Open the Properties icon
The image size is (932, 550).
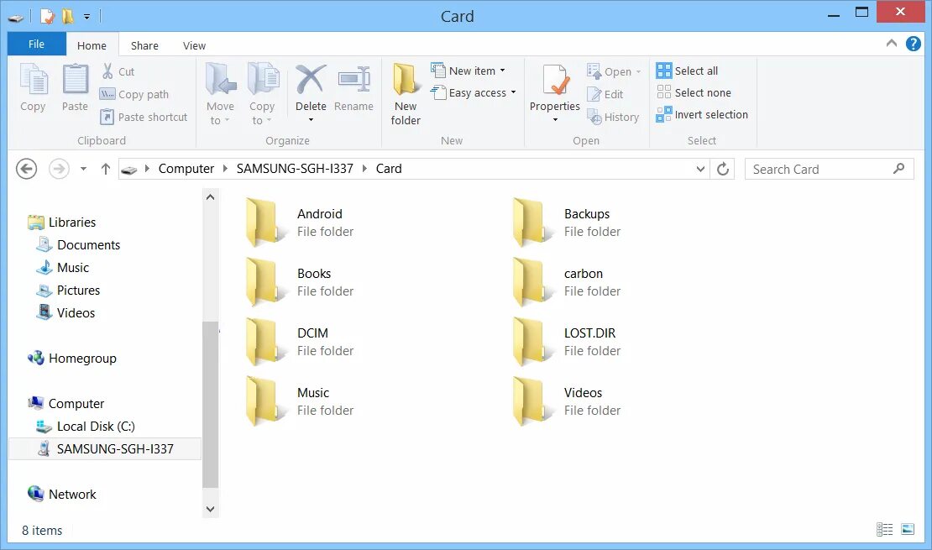tap(555, 80)
